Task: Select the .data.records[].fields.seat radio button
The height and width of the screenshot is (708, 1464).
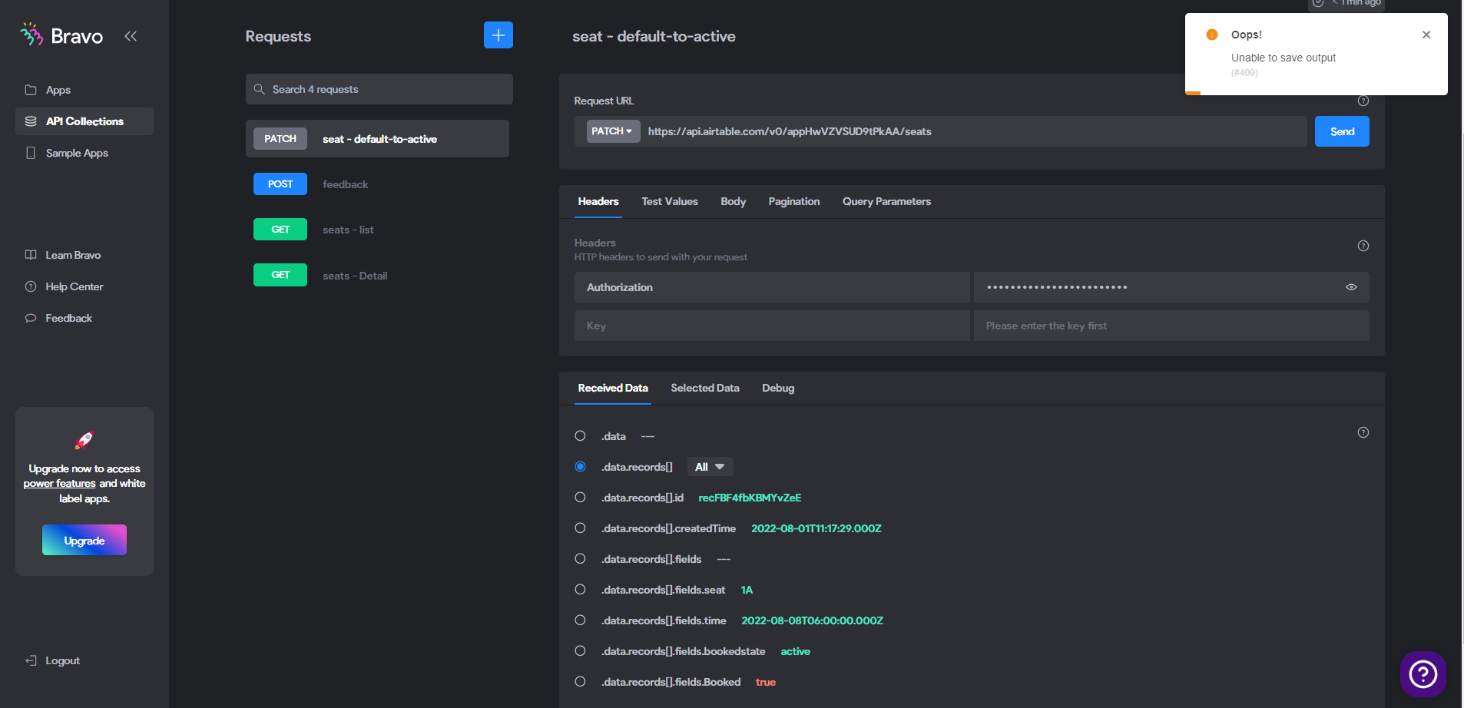Action: click(580, 590)
